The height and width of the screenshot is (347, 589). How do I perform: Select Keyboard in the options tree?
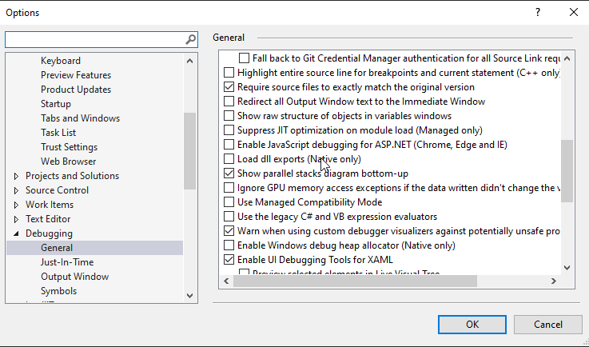coord(61,61)
